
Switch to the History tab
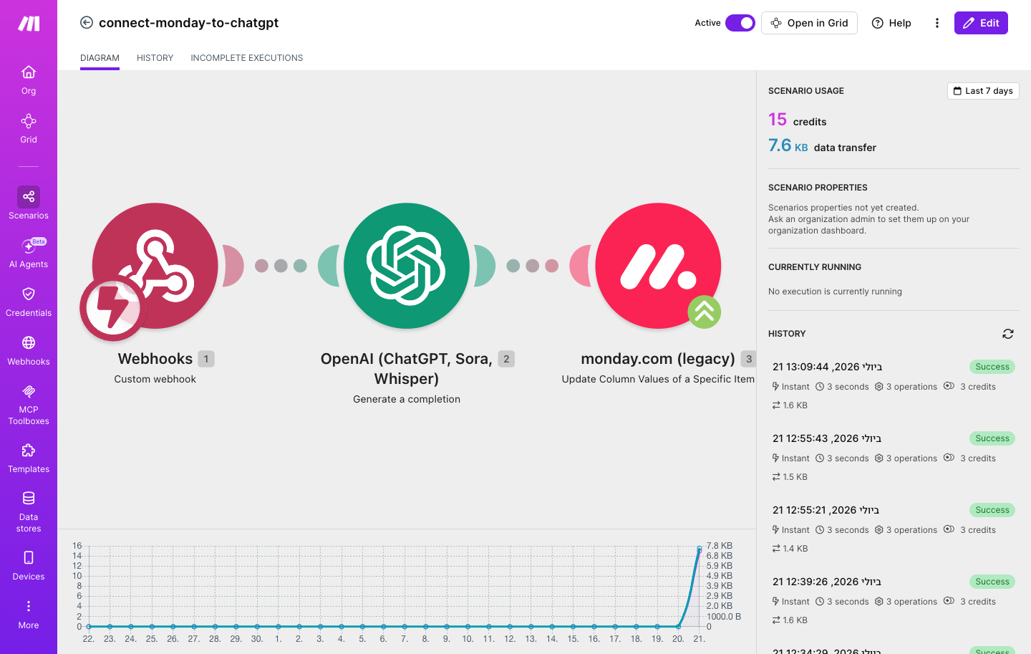pos(155,58)
